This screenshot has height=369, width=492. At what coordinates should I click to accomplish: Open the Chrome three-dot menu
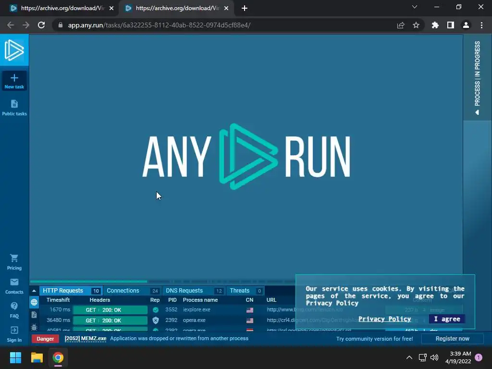pos(481,25)
